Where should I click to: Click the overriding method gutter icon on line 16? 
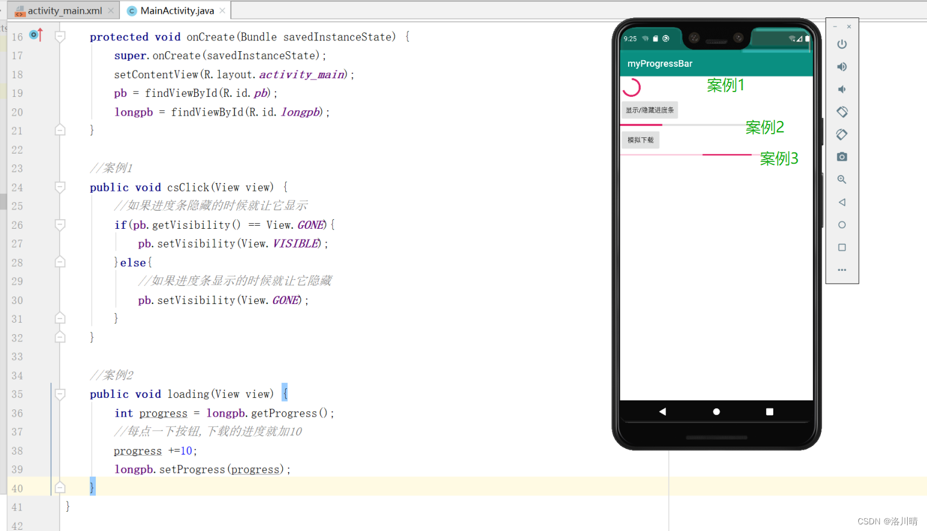click(36, 36)
